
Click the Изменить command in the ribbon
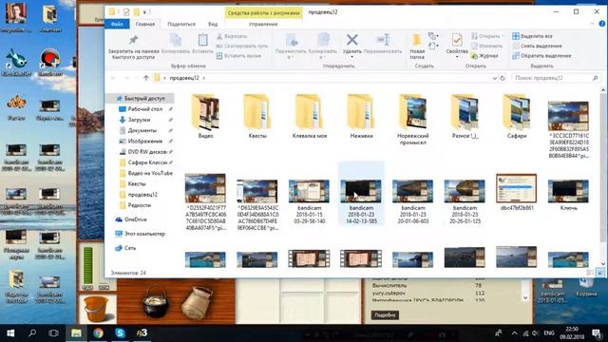[x=487, y=46]
